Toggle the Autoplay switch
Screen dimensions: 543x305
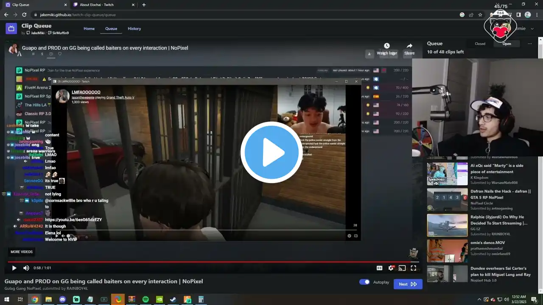[x=364, y=282]
